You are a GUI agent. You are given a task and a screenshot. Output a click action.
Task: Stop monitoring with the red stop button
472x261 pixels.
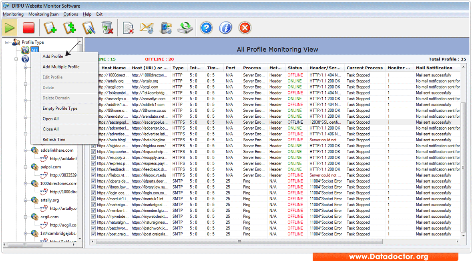click(28, 28)
